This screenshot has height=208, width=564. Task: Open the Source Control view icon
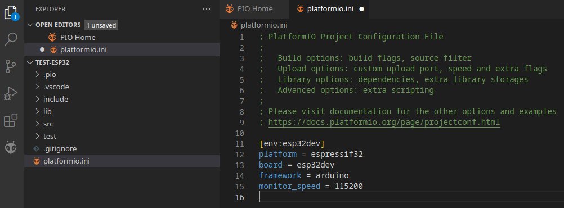[11, 66]
